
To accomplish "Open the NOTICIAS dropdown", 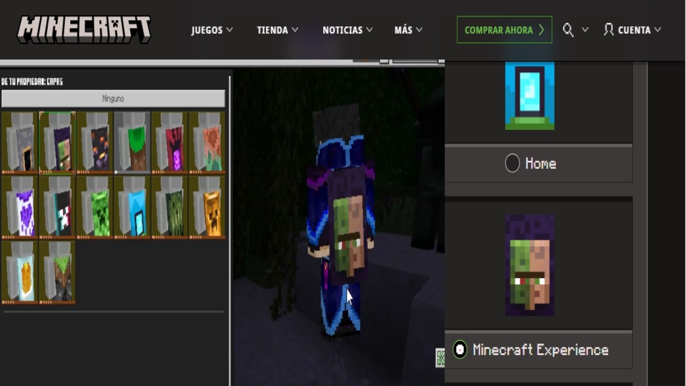I will click(347, 30).
